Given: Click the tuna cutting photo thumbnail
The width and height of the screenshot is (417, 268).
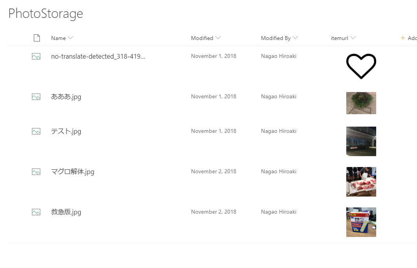Looking at the screenshot, I should tap(361, 182).
